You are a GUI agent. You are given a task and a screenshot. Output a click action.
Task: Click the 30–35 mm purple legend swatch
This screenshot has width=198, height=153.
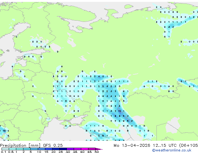(70, 149)
